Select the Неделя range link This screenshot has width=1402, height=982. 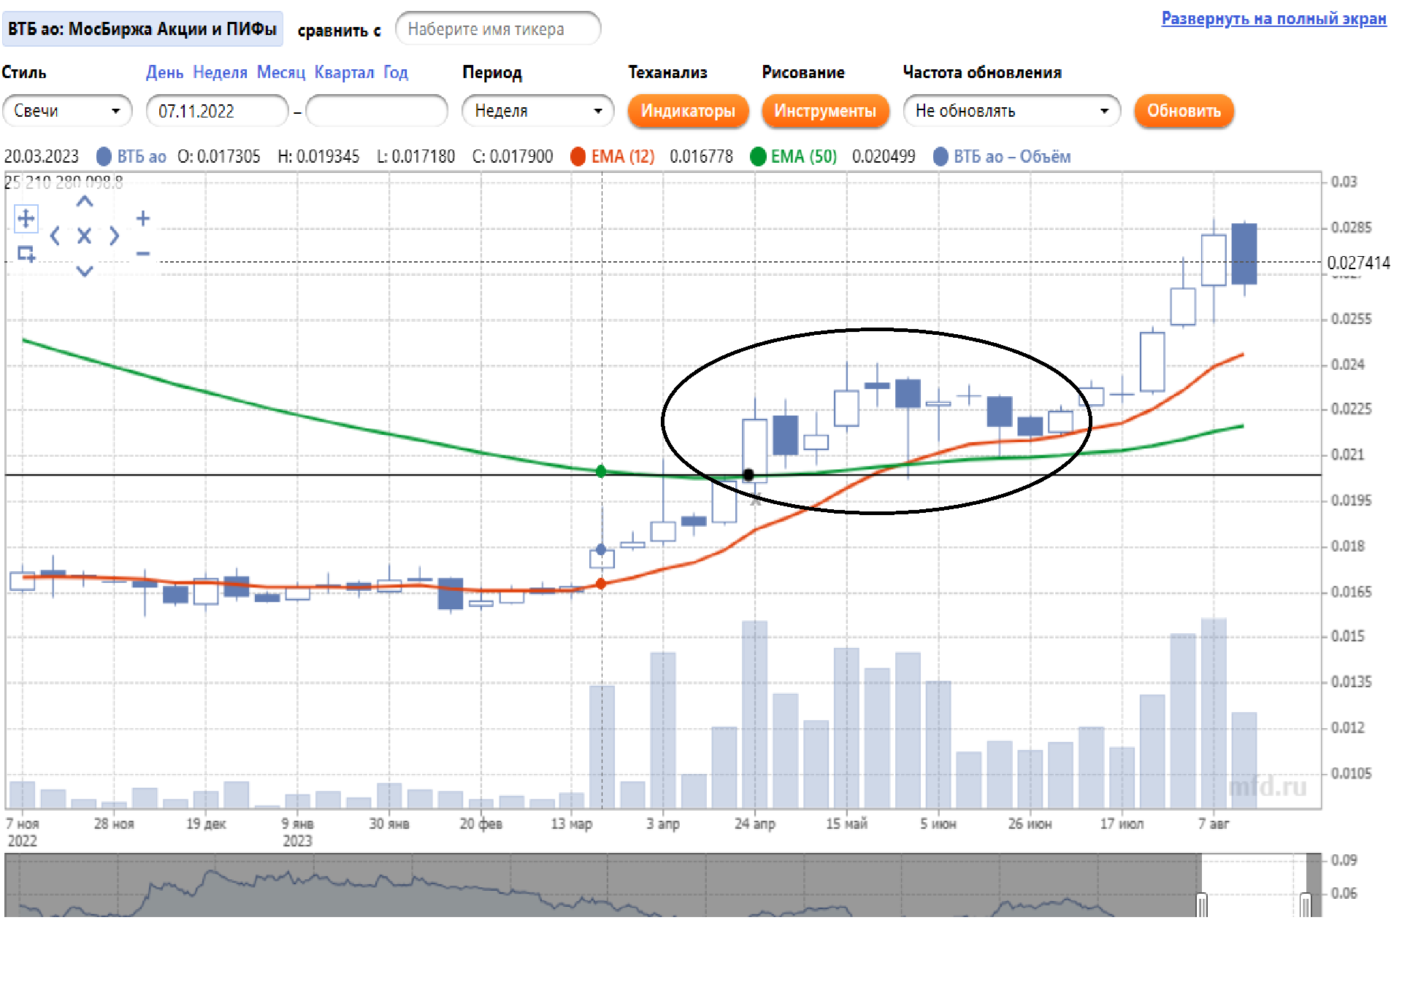coord(220,72)
